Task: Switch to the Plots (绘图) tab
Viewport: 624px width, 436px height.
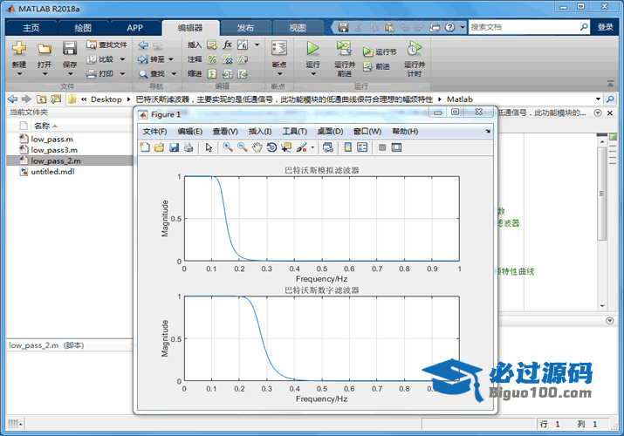Action: coord(83,28)
